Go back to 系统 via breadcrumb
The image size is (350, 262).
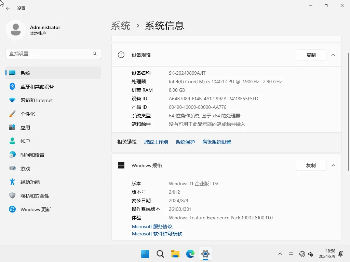click(121, 26)
